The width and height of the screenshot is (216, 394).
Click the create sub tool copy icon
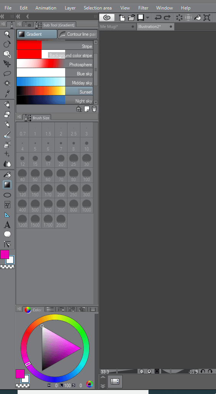click(x=87, y=109)
